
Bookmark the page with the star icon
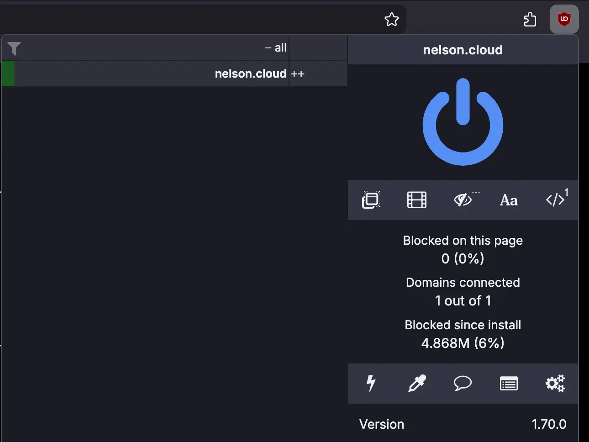point(391,19)
